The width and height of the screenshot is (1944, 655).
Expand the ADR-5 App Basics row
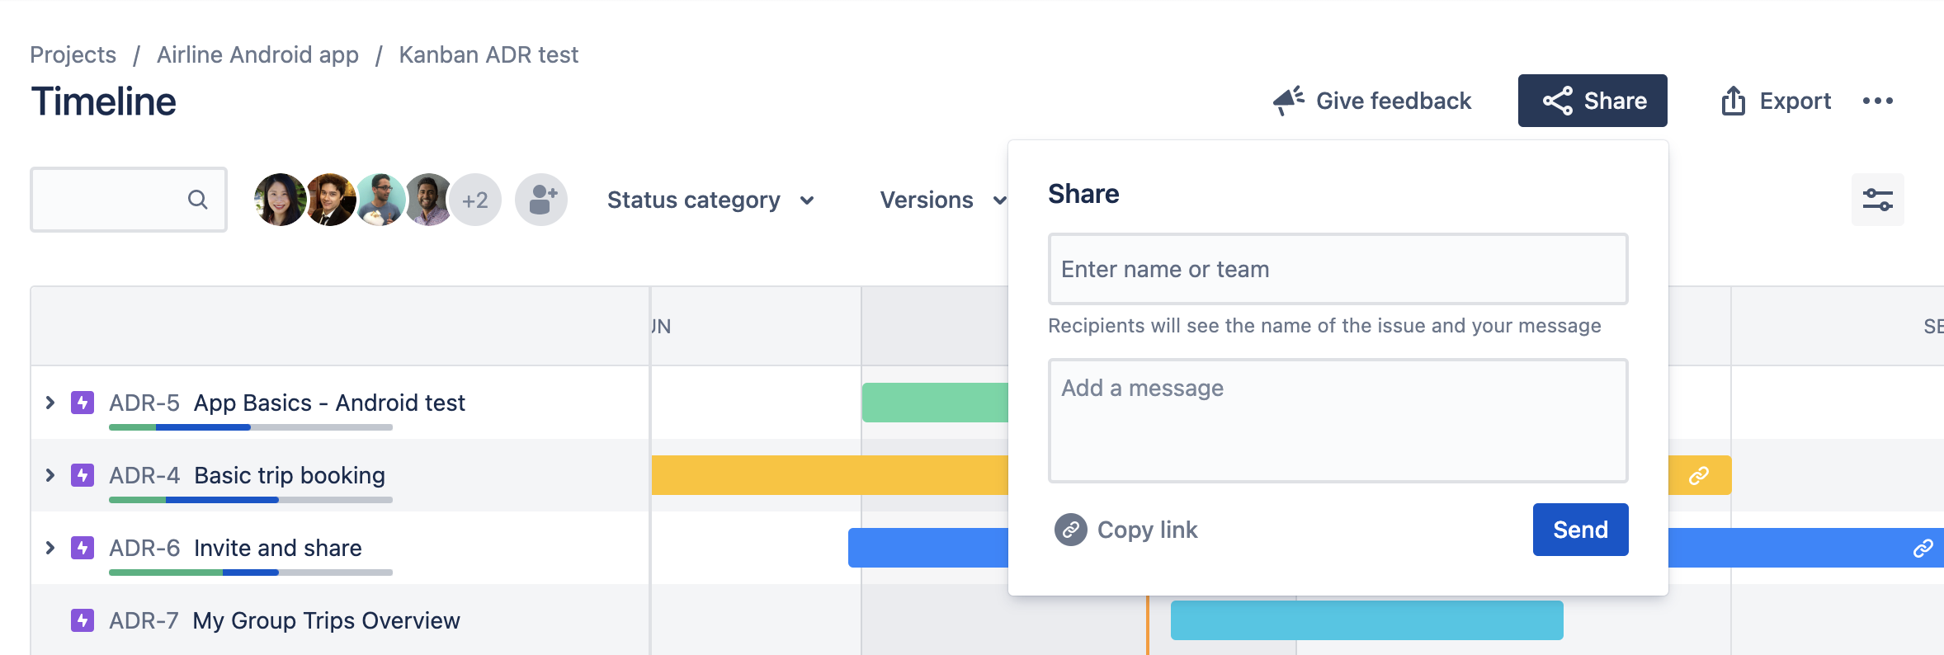coord(50,403)
